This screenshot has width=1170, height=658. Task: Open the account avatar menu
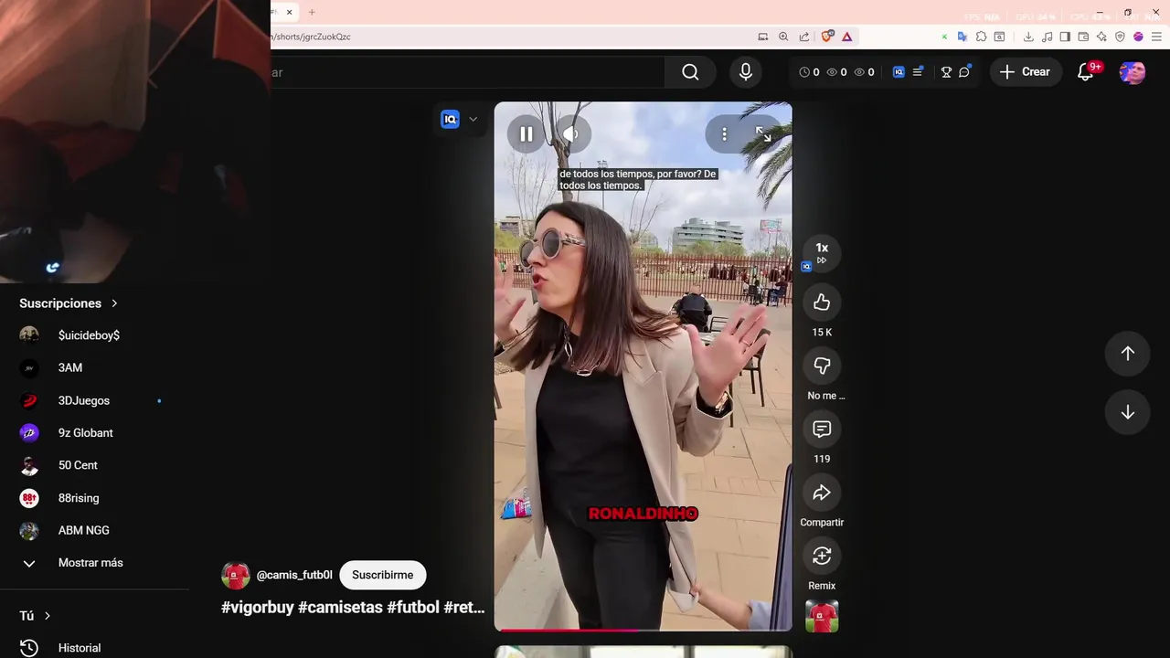(1133, 72)
